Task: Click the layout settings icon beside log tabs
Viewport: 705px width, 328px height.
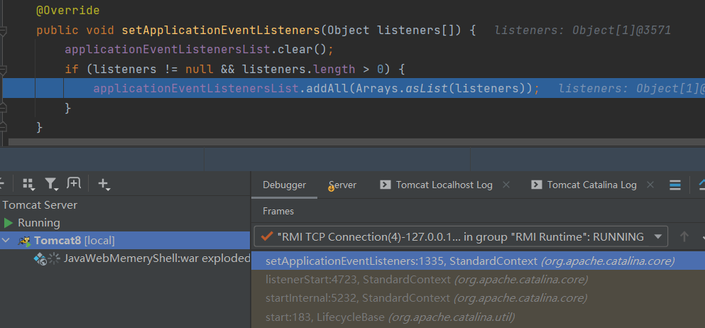Action: click(675, 185)
